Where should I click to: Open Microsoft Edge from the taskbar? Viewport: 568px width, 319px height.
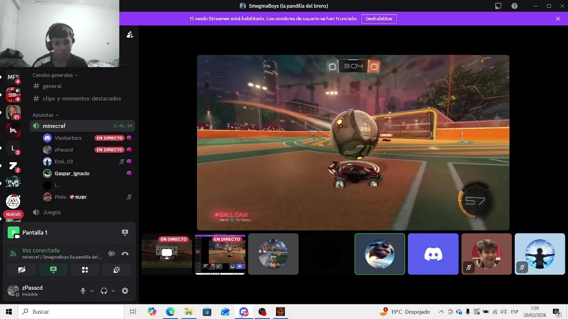pos(170,312)
